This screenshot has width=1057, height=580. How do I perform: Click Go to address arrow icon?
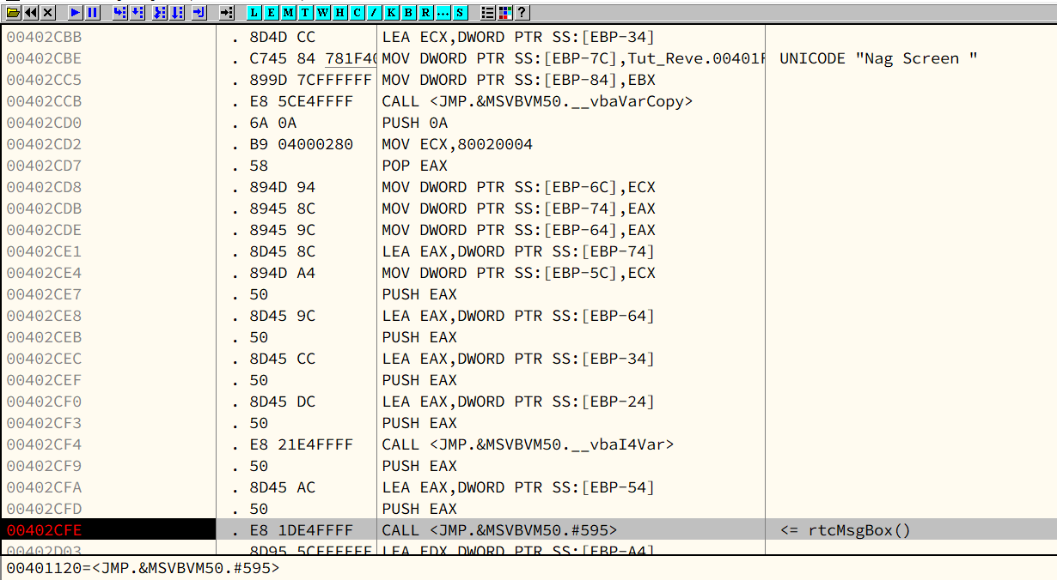pyautogui.click(x=226, y=13)
